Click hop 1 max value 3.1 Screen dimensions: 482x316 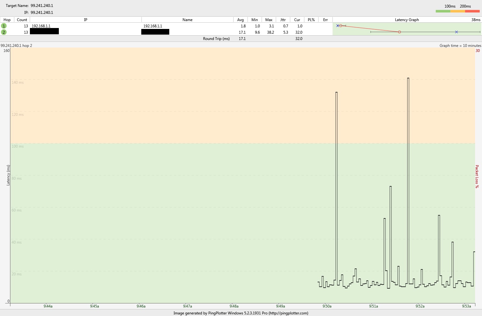[x=271, y=26]
